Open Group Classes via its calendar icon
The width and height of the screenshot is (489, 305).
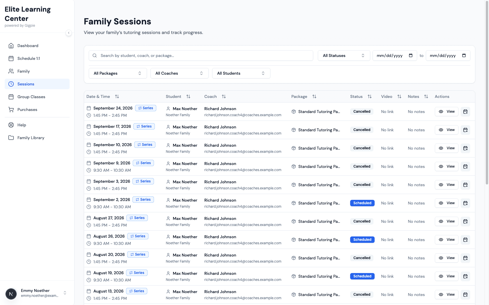tap(11, 97)
